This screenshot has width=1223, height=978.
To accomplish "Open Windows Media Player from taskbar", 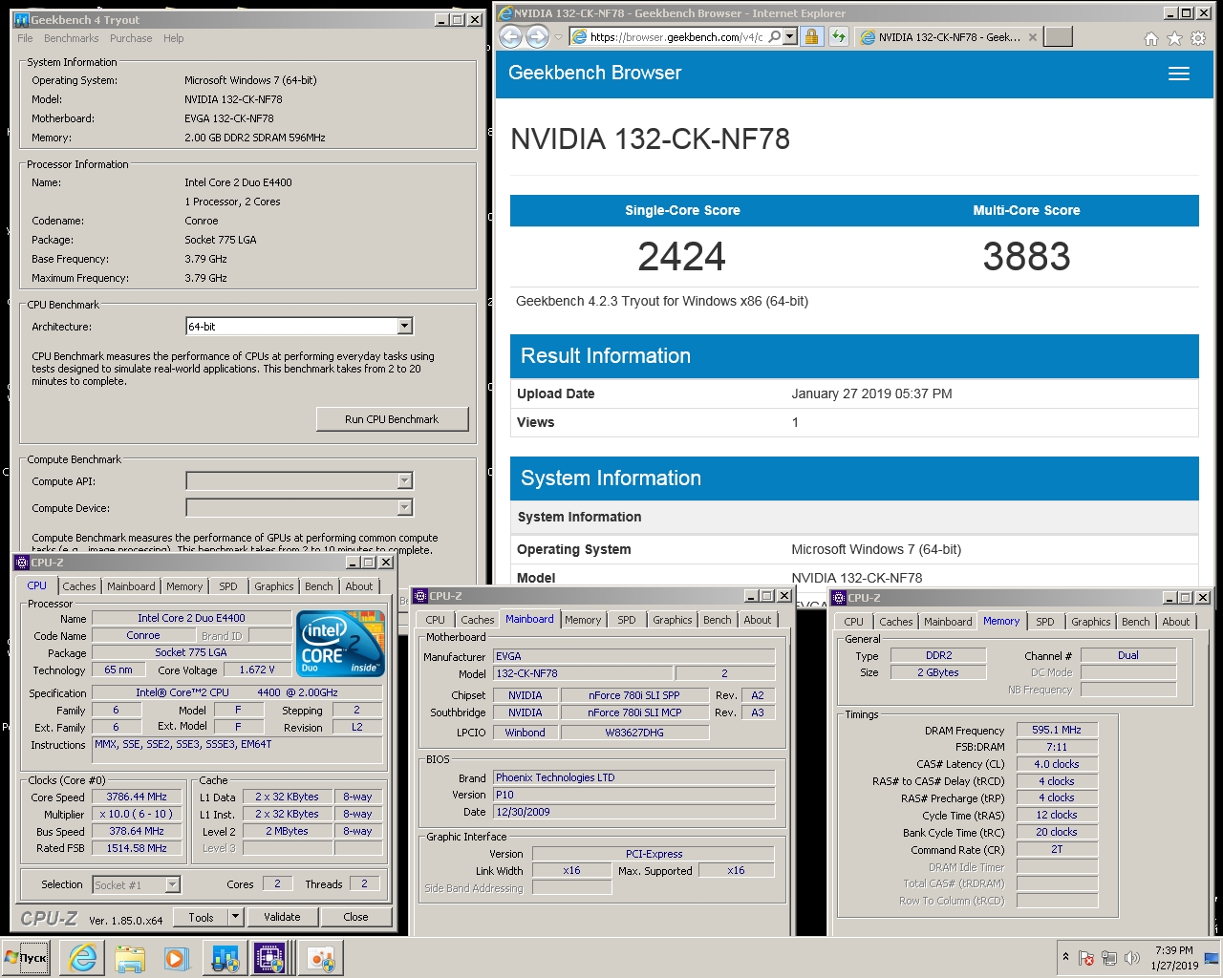I will pyautogui.click(x=176, y=958).
